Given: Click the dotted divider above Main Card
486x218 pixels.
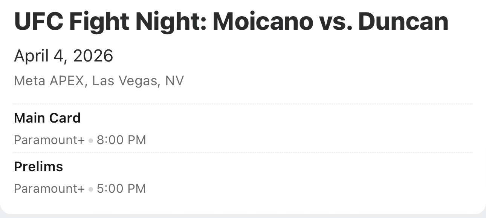Looking at the screenshot, I should pos(243,104).
